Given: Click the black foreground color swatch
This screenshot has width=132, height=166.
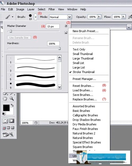Looking at the screenshot, I should [6, 108].
